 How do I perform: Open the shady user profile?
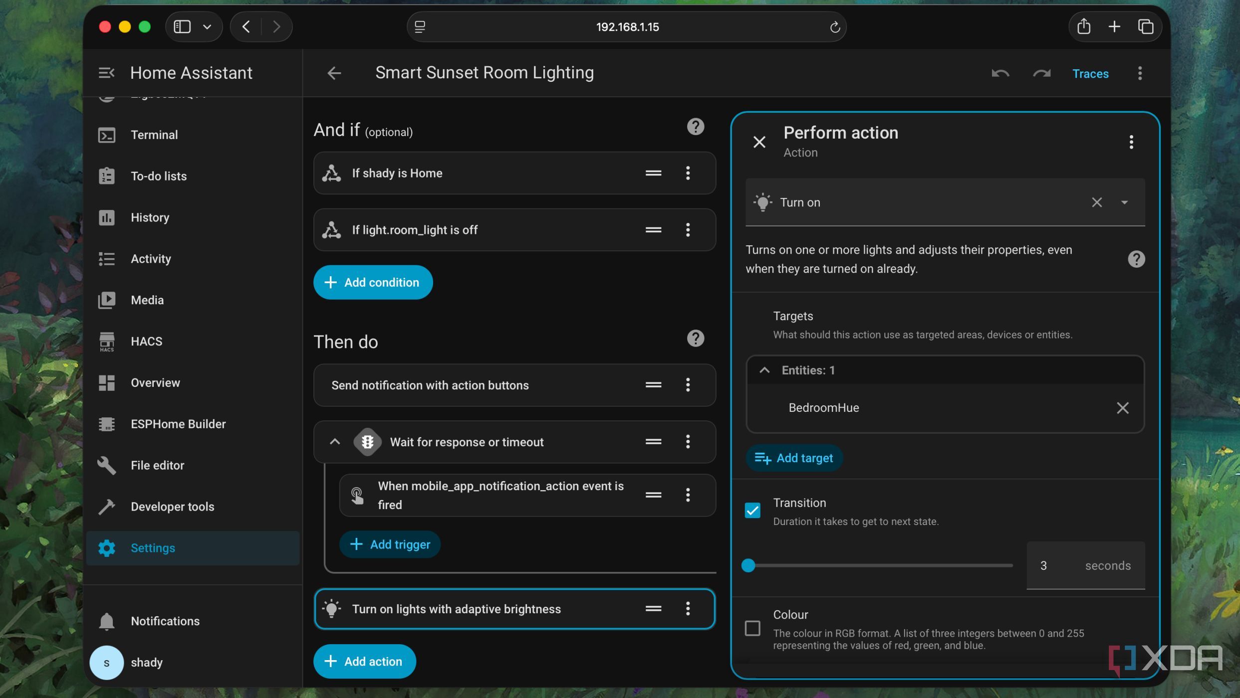tap(193, 663)
